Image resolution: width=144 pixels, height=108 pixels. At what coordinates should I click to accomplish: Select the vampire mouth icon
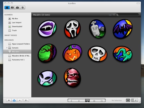point(47,29)
